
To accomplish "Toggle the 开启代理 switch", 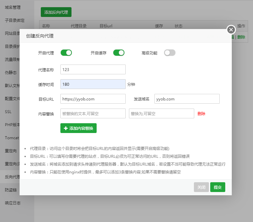I will [66, 53].
